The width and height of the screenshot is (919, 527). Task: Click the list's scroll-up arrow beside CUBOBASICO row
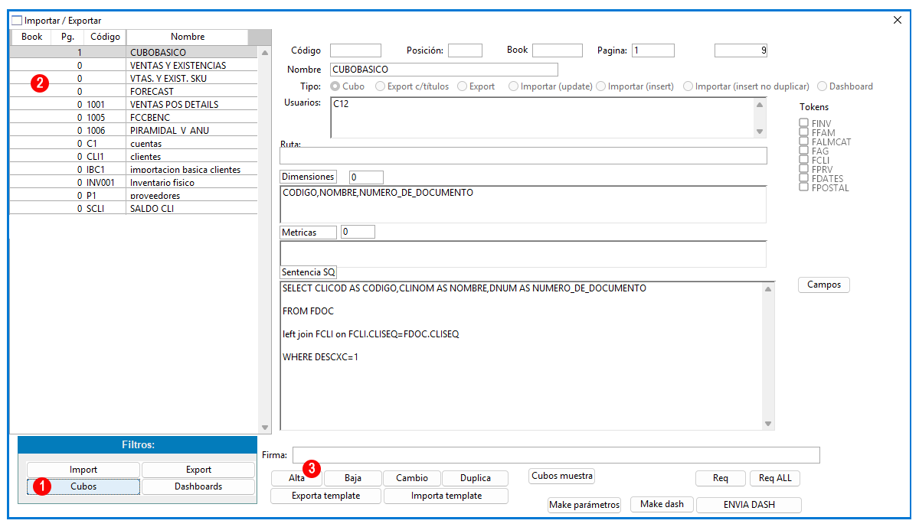click(x=265, y=54)
